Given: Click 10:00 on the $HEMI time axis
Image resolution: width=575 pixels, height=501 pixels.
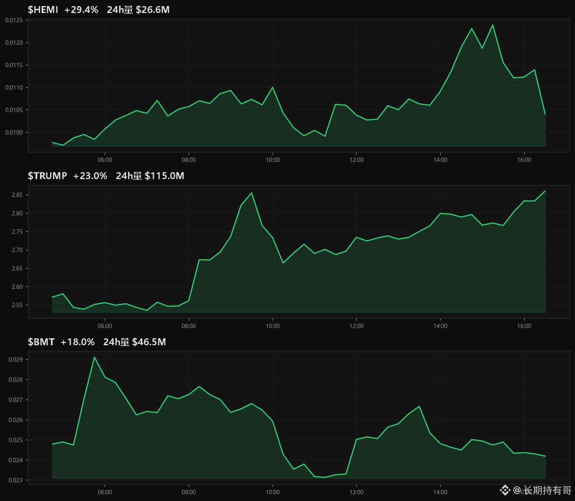Looking at the screenshot, I should click(x=273, y=160).
